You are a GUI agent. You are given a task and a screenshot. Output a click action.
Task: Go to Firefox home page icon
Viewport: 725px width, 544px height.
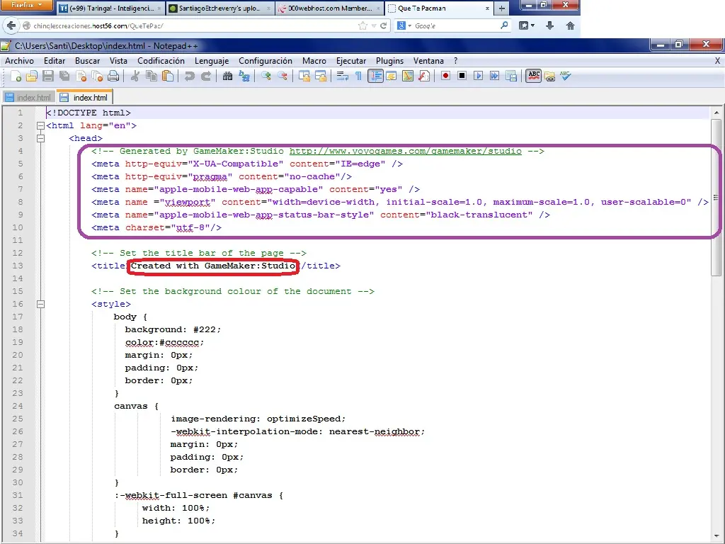(x=570, y=26)
